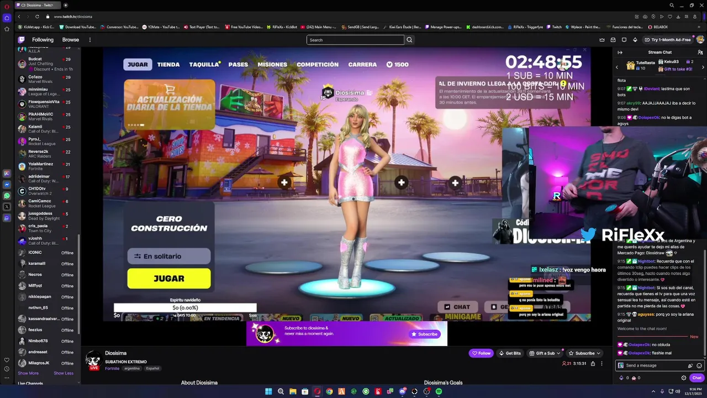Click Show More in followed channels
This screenshot has width=707, height=398.
point(28,373)
